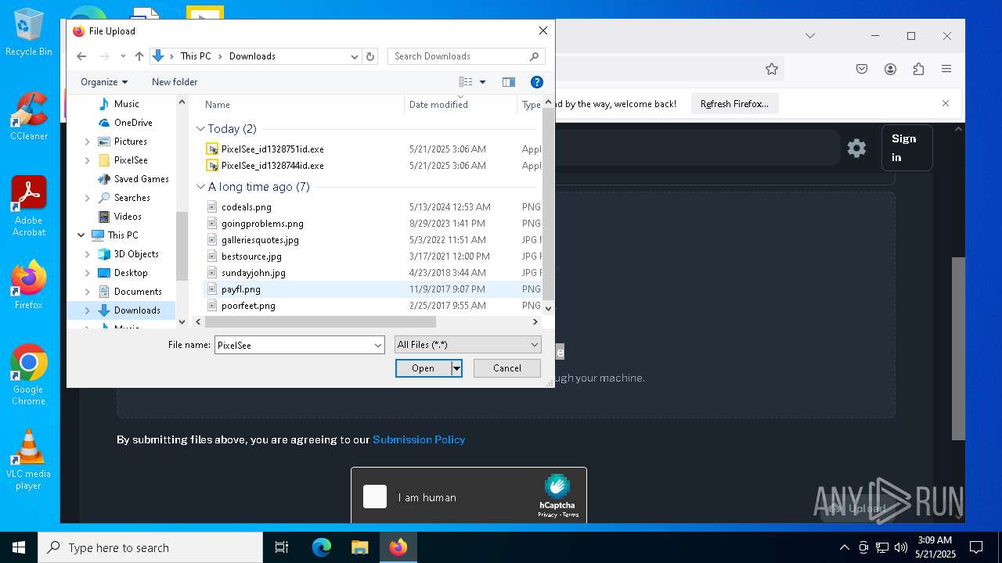Open Windows Start menu
This screenshot has height=563, width=1002.
pyautogui.click(x=19, y=547)
